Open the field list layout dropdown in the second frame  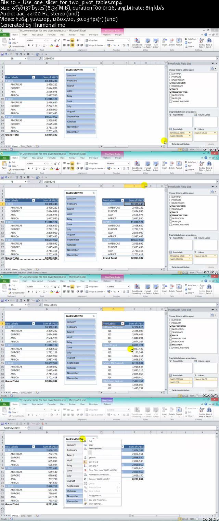click(x=214, y=192)
